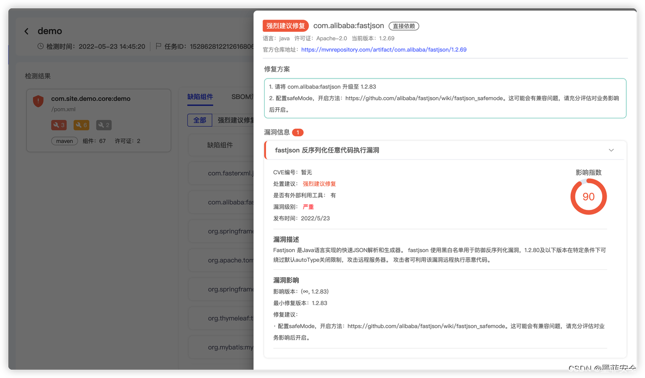The width and height of the screenshot is (645, 378).
Task: Click the 直接依赖 tag
Action: pyautogui.click(x=404, y=26)
